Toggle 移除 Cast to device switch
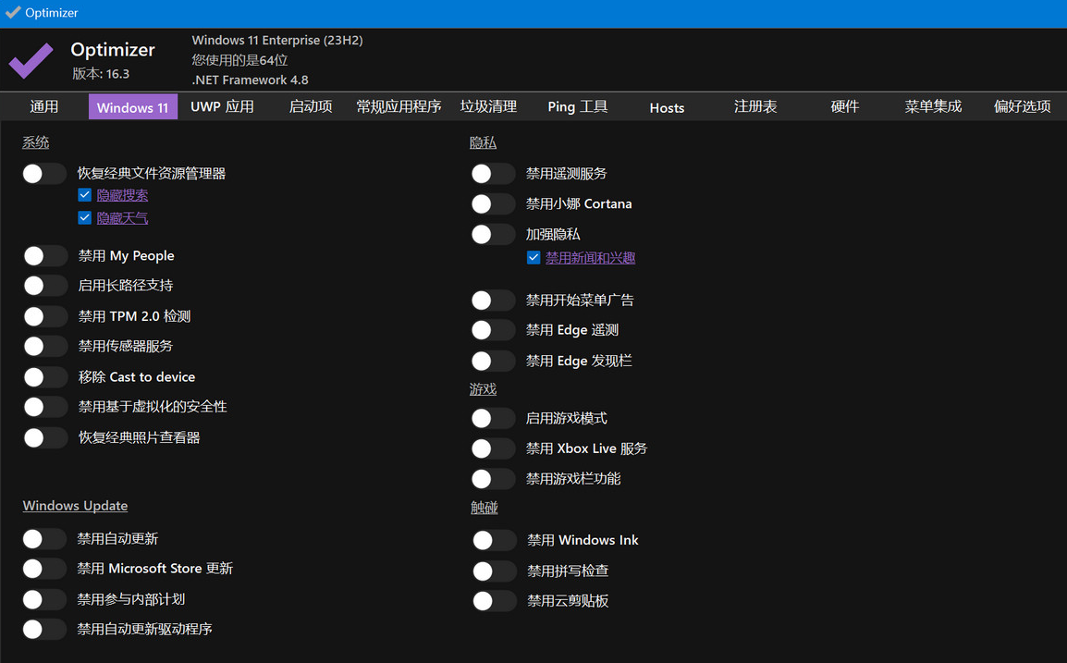1067x663 pixels. (x=45, y=376)
